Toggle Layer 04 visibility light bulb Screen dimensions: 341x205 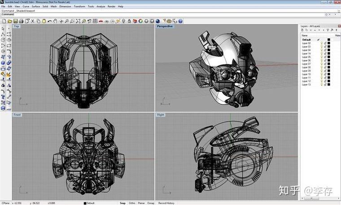tap(321, 50)
